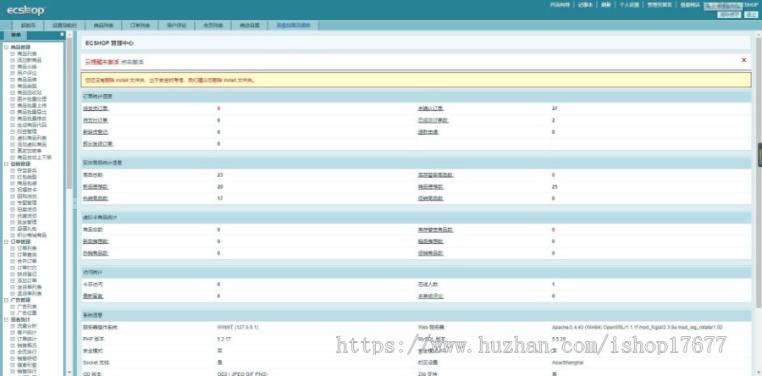Open the 待支付订单 statistic link

tap(96, 120)
